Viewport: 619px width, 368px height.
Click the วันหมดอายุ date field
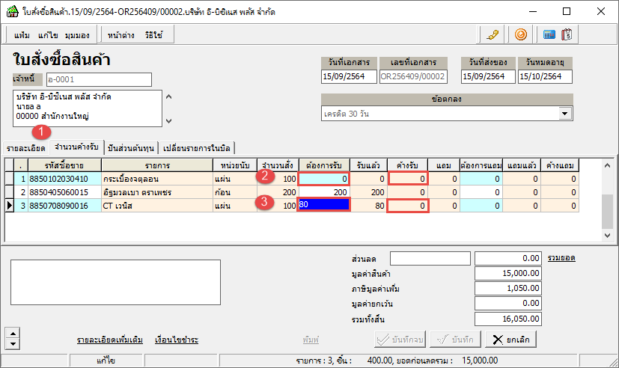tap(545, 76)
